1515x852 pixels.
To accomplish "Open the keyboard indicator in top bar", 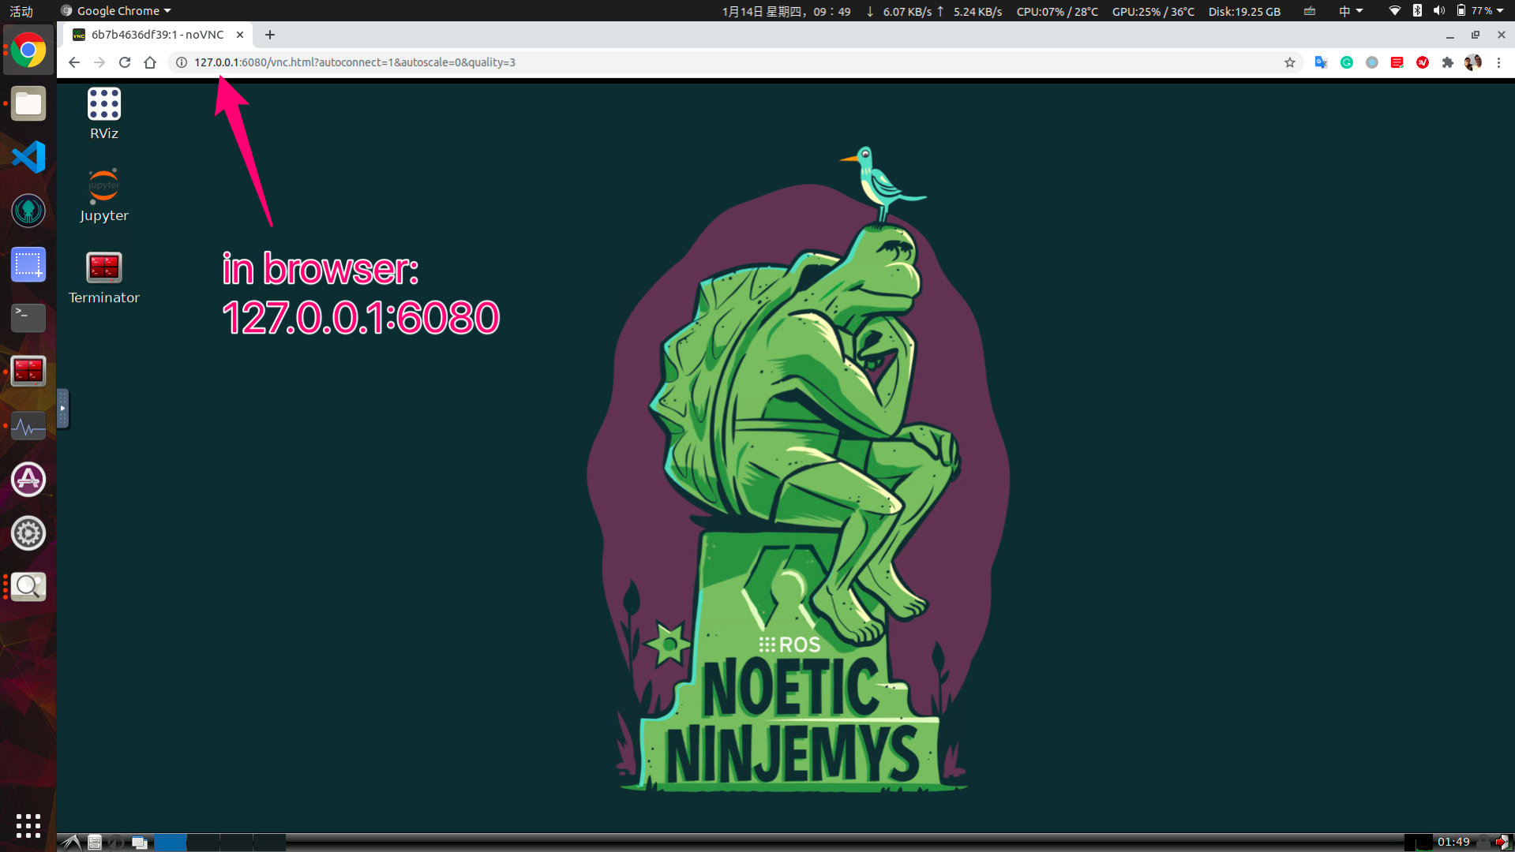I will 1310,11.
